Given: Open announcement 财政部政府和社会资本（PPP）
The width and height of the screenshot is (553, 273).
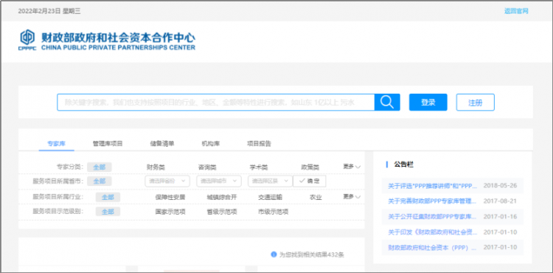Looking at the screenshot, I should point(432,248).
